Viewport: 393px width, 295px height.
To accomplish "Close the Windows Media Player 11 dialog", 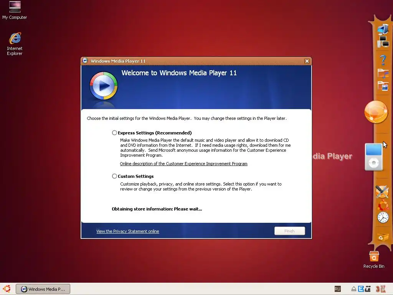I will coord(307,61).
